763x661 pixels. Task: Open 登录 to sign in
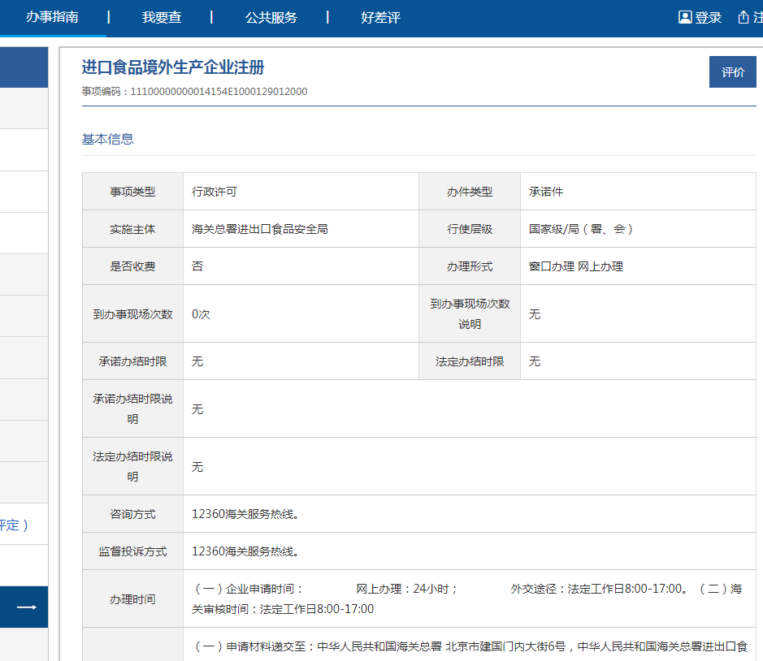tap(705, 15)
